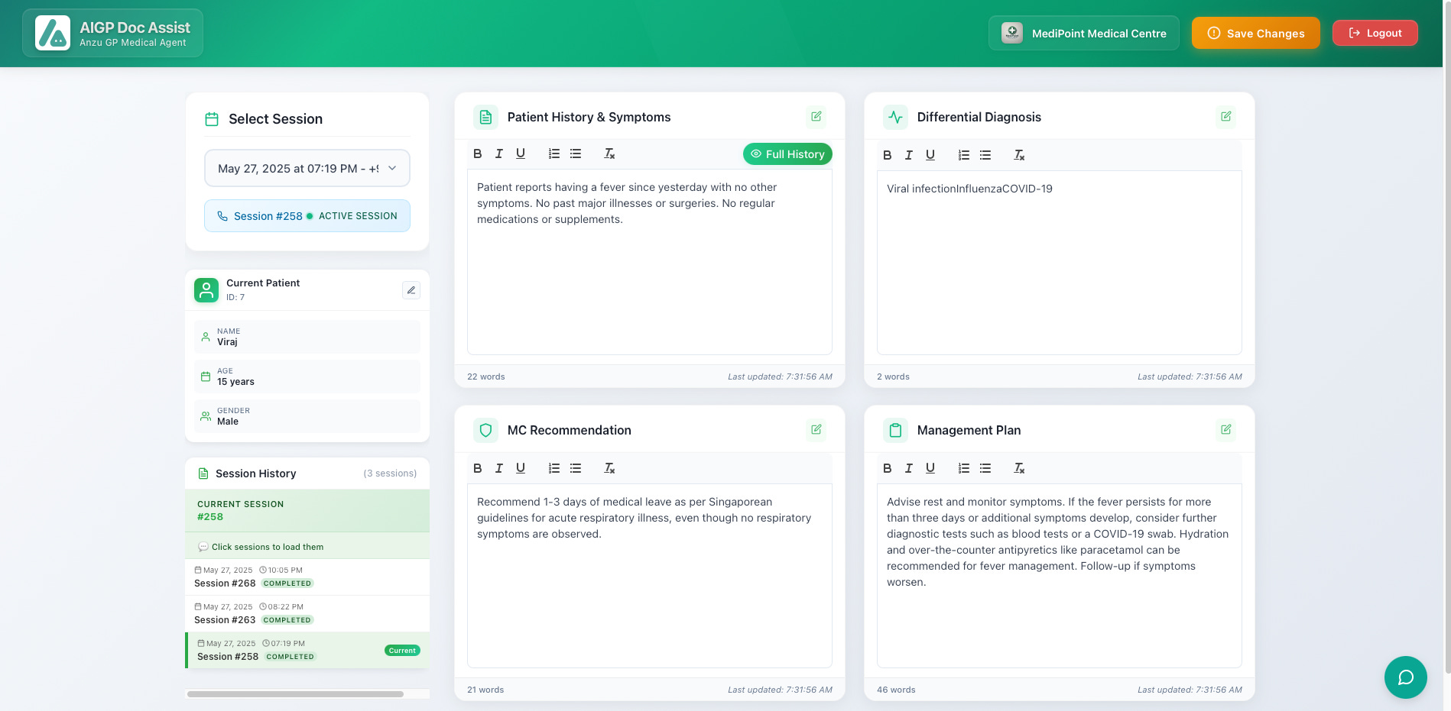
Task: Clear formatting in MC Recommendation editor
Action: (609, 468)
